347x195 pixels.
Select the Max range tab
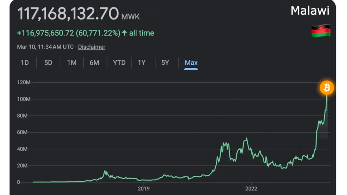click(x=191, y=63)
